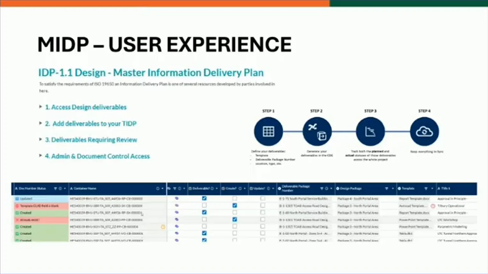
Task: Click the Step 3 tracking chart icon
Action: point(370,131)
